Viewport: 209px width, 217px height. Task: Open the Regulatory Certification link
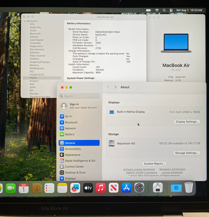click(172, 169)
